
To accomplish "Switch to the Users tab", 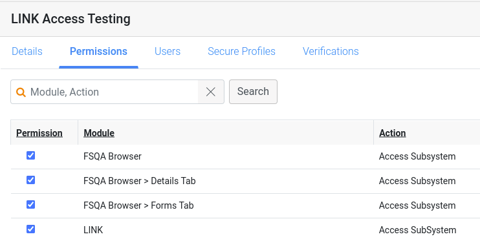I will [x=168, y=52].
